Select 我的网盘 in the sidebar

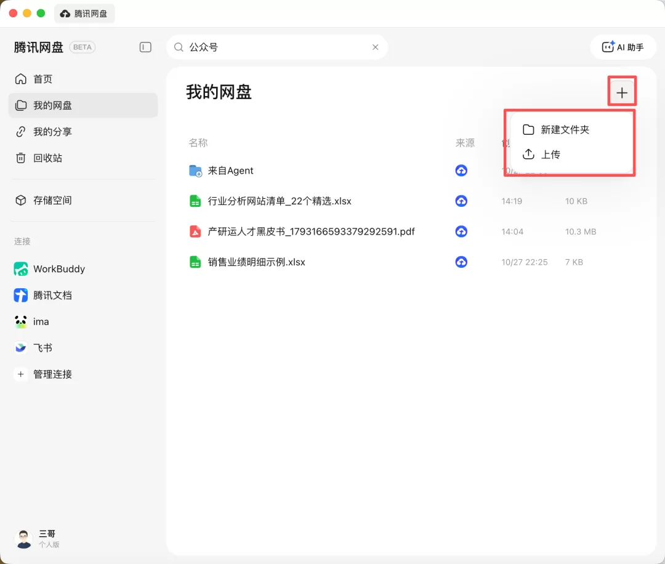(83, 105)
